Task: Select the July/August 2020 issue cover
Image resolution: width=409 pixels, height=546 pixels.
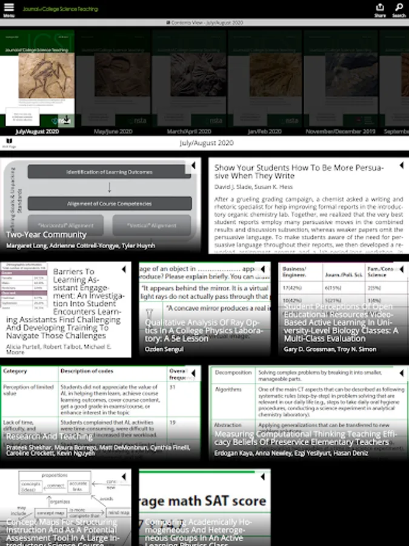Action: (x=37, y=78)
